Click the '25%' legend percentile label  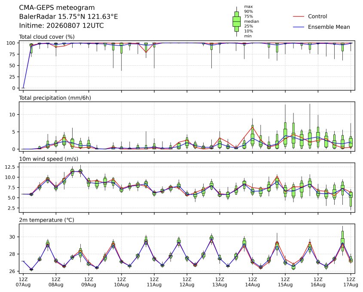click(248, 26)
